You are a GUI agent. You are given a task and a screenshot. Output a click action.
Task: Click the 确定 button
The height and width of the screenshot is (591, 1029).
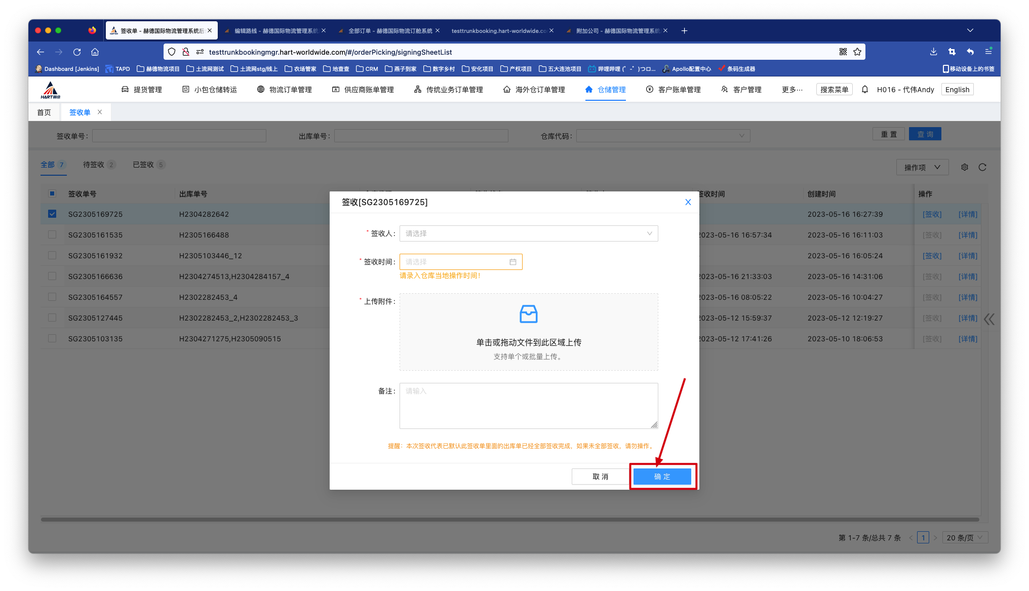(662, 477)
